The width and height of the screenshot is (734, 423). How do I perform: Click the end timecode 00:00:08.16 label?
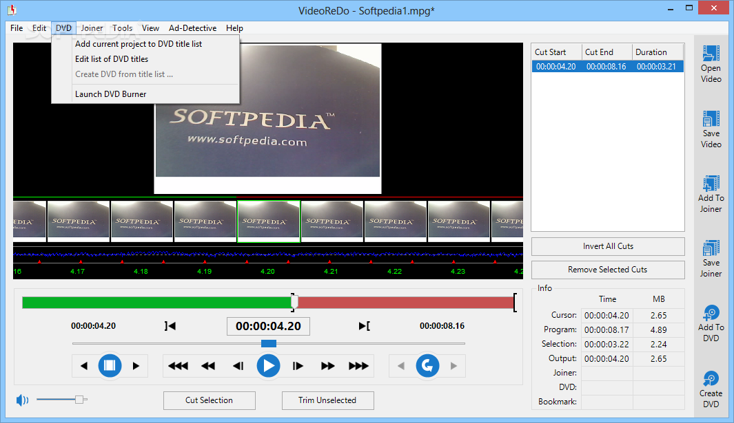[442, 326]
